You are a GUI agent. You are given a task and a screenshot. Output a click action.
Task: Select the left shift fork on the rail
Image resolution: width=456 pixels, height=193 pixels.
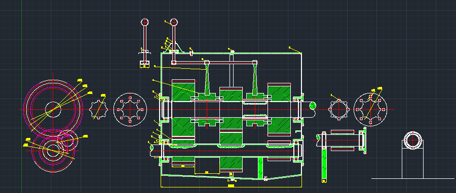pyautogui.click(x=207, y=78)
